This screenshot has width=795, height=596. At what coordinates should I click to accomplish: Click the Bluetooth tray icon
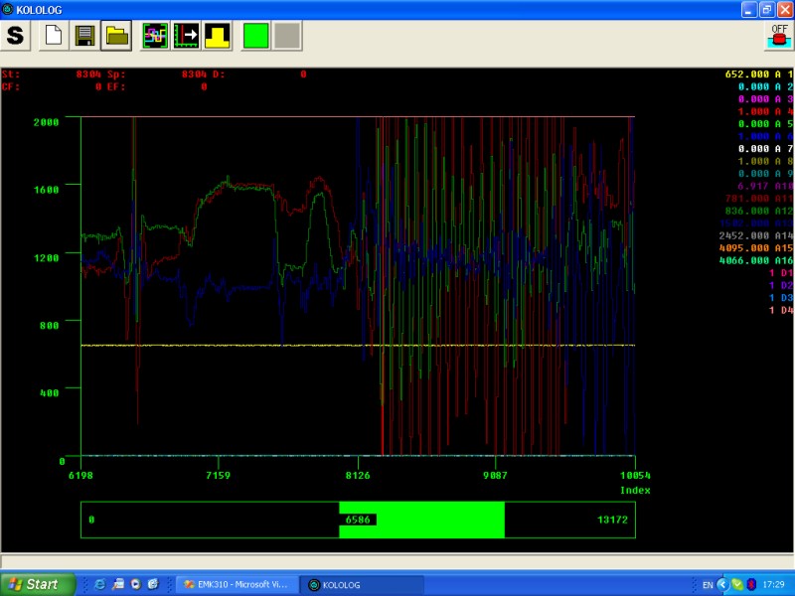[x=751, y=584]
